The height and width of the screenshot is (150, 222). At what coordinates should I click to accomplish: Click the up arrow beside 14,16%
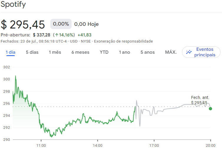(57, 35)
